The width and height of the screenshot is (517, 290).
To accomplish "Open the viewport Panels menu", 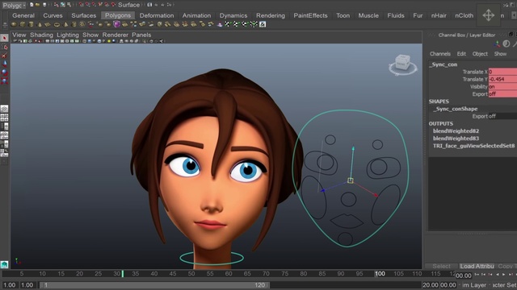I will pyautogui.click(x=141, y=35).
